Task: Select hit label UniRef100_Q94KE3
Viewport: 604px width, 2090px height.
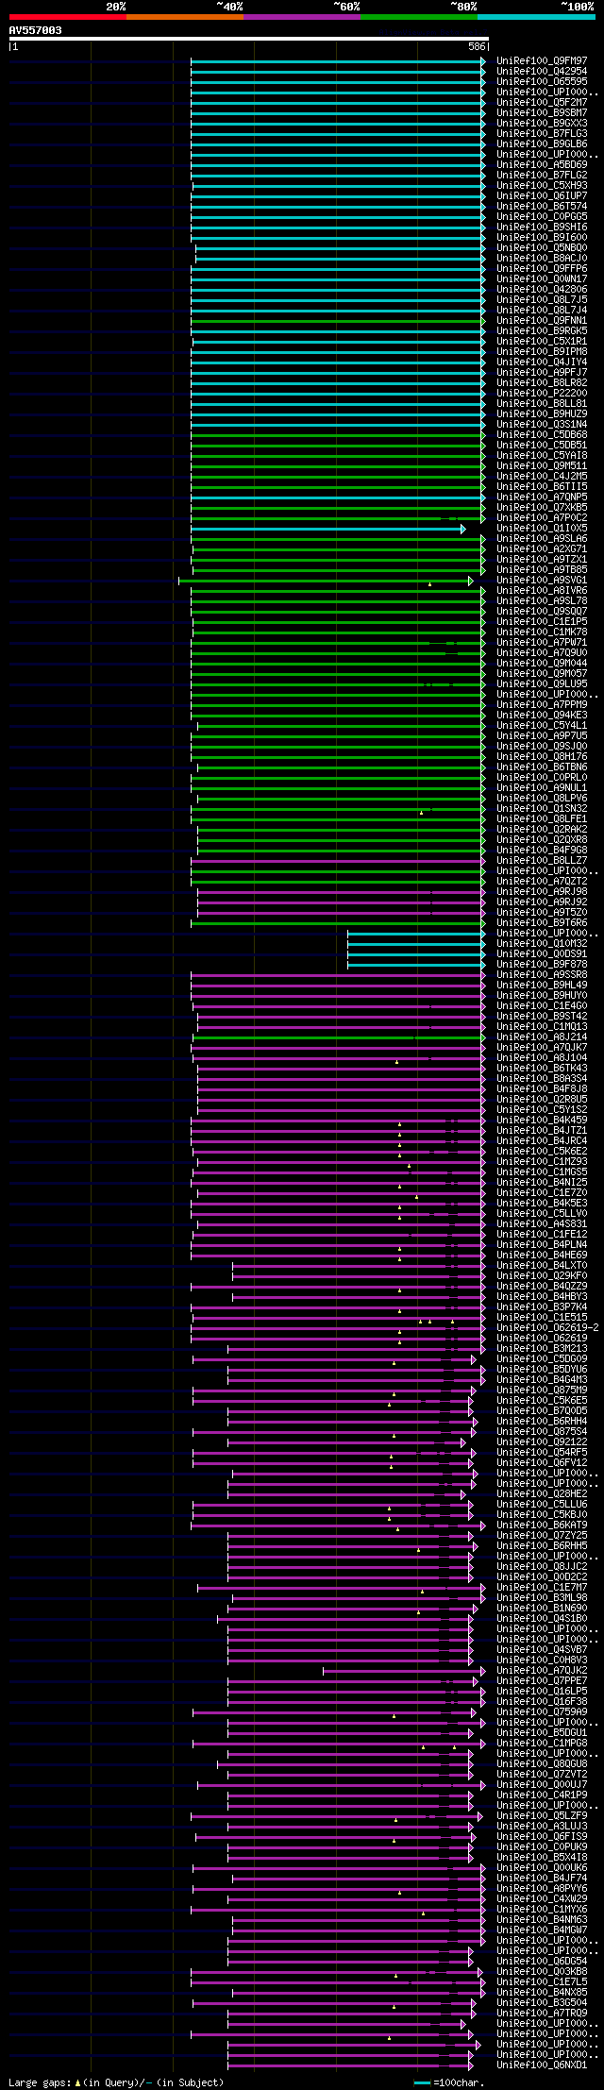Action: [542, 715]
